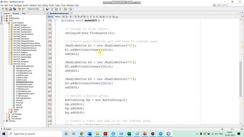Open the Tools menu

(63, 5)
